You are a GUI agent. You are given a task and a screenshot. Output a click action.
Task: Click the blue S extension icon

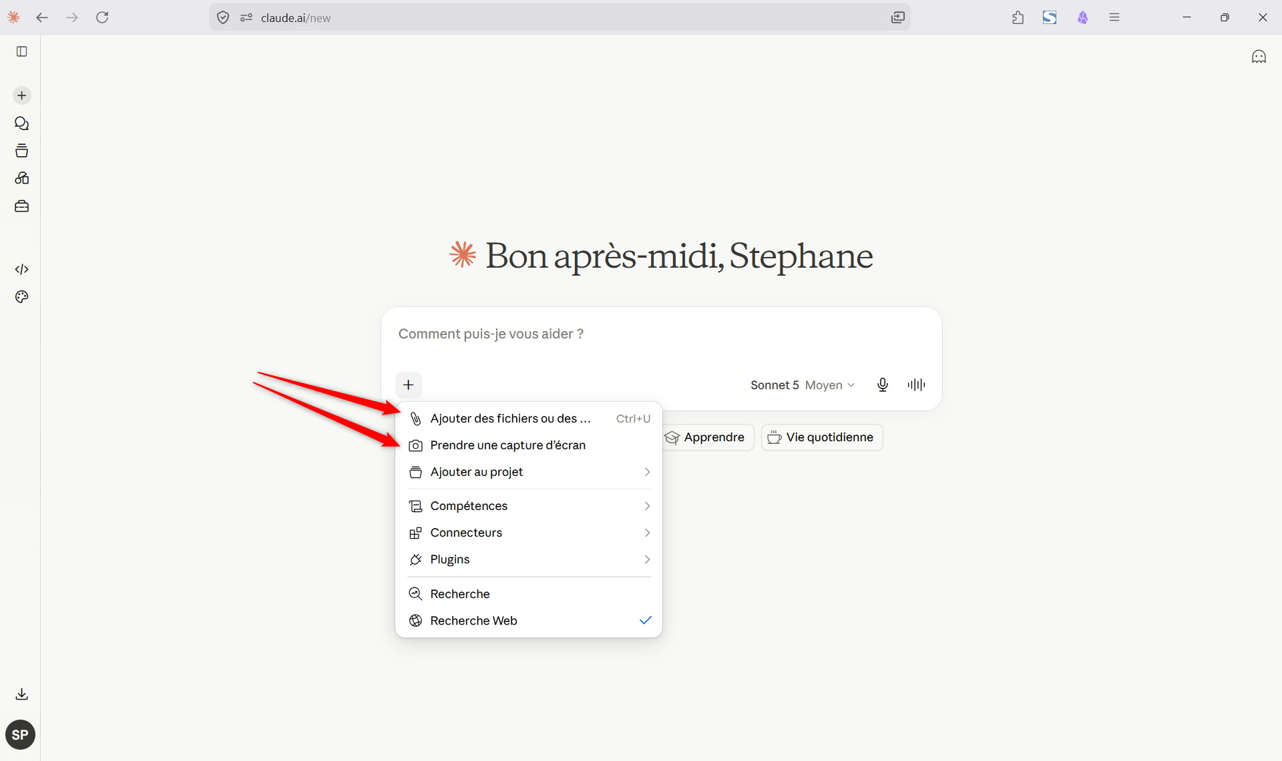pos(1050,17)
